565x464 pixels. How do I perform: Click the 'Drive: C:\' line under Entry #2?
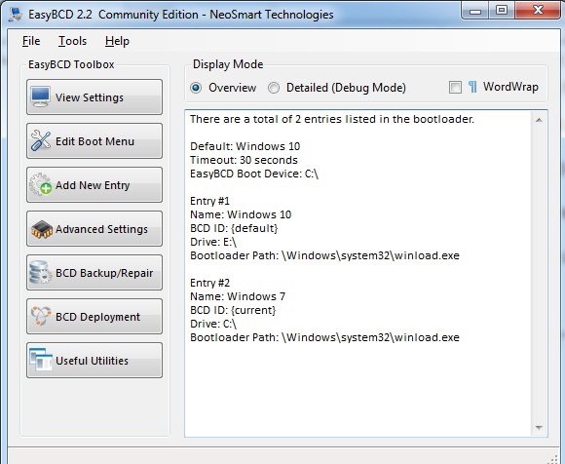point(213,324)
